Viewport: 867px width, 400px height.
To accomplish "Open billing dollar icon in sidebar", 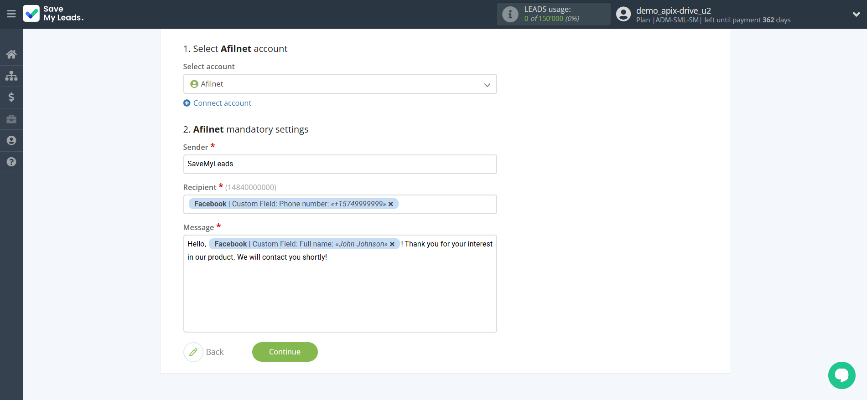I will [x=11, y=97].
